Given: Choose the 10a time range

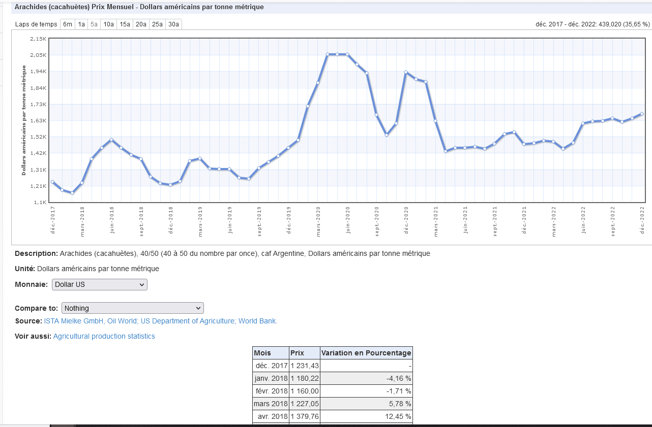Looking at the screenshot, I should (109, 24).
